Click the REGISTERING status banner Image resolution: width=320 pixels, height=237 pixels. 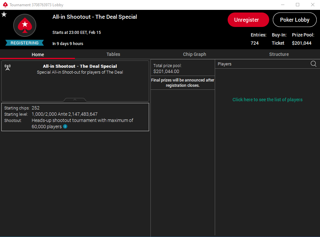[x=24, y=43]
